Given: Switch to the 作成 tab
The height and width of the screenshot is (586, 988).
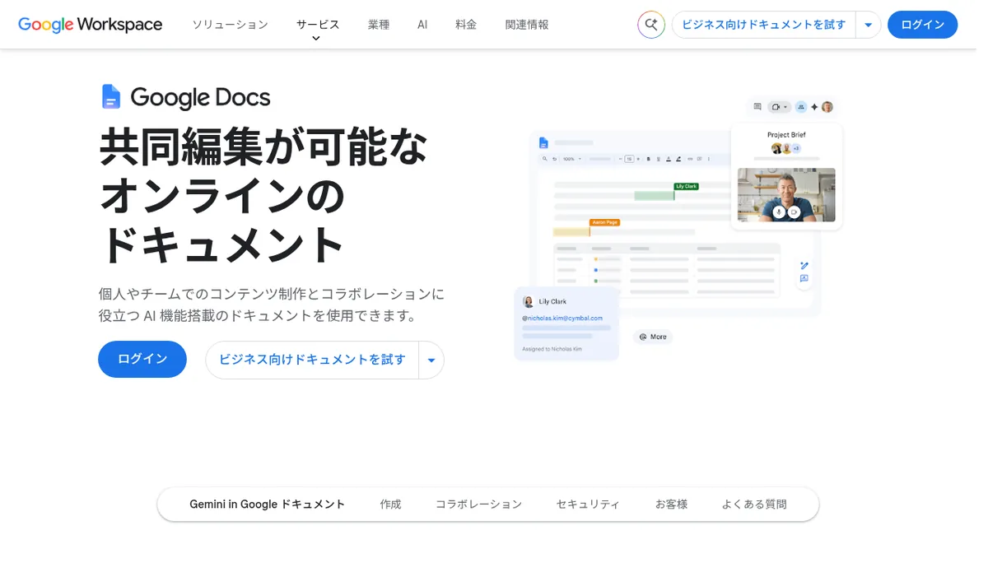Looking at the screenshot, I should [390, 504].
